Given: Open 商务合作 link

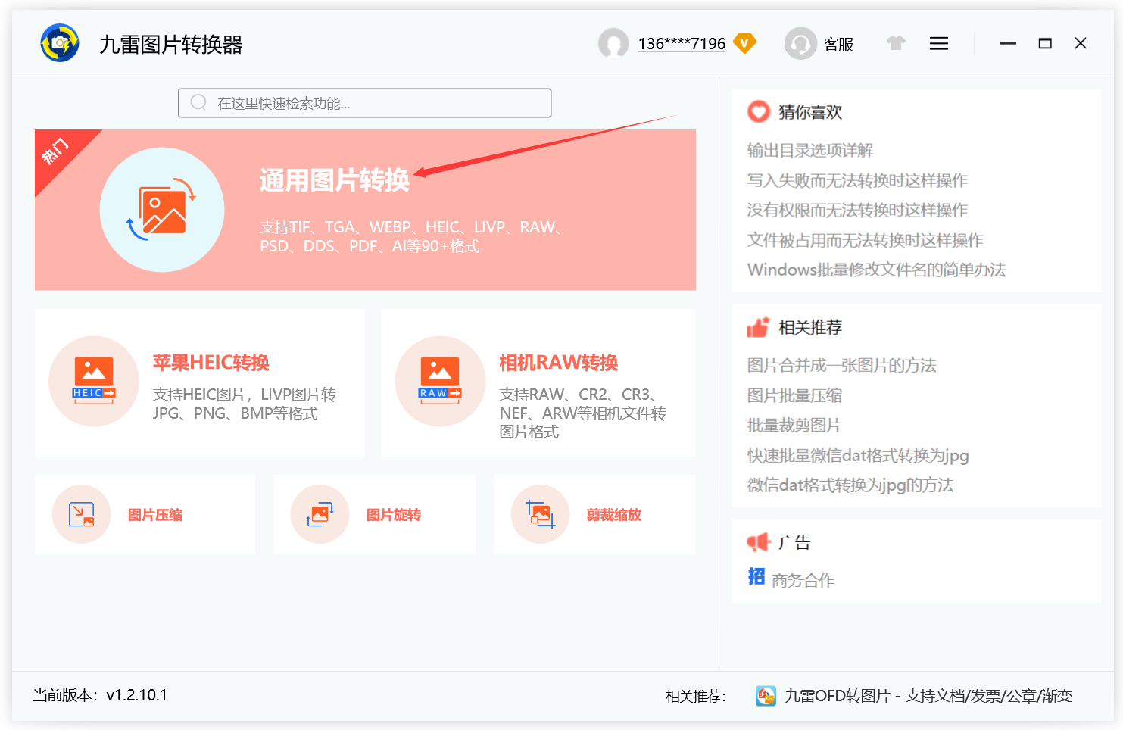Looking at the screenshot, I should (803, 580).
